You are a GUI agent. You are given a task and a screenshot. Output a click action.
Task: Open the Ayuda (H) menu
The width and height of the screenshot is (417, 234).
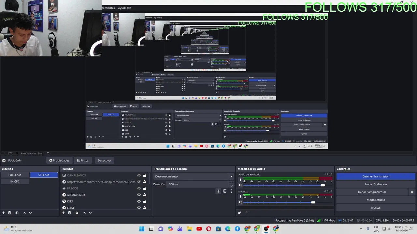(x=124, y=8)
